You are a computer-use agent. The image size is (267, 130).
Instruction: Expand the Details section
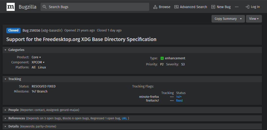[6, 126]
